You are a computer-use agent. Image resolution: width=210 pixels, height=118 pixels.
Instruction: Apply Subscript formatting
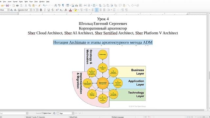pyautogui.click(x=61, y=10)
